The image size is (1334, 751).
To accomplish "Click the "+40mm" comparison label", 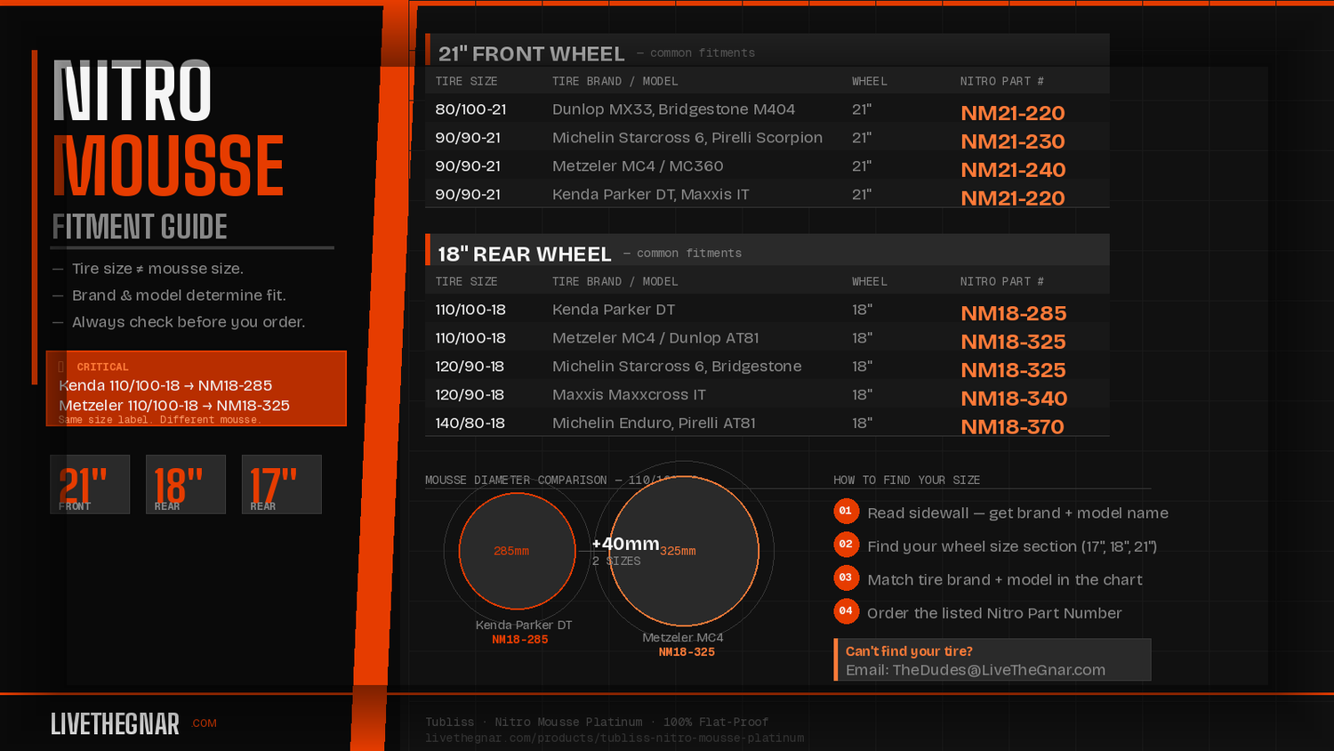I will coord(624,544).
